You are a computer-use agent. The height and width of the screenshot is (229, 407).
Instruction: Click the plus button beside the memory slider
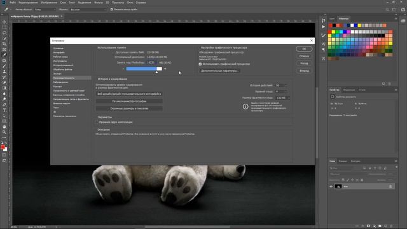click(165, 69)
